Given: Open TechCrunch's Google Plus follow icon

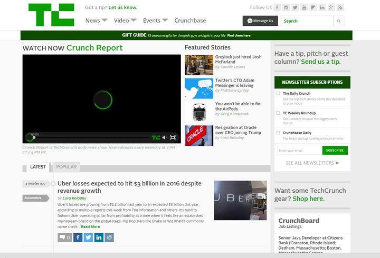Looking at the screenshot, I should tap(331, 7).
